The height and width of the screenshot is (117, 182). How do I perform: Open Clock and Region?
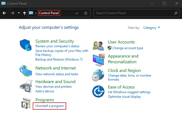[124, 70]
